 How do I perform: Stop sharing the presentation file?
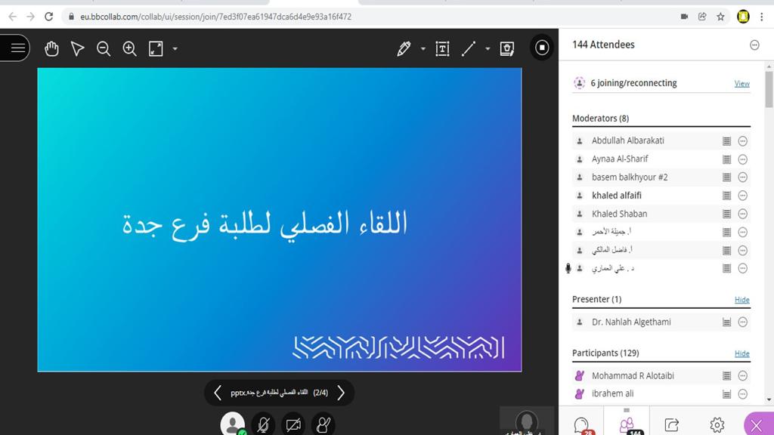(542, 48)
